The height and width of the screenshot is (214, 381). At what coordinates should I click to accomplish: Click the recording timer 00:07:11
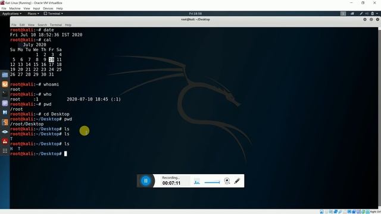coord(171,183)
